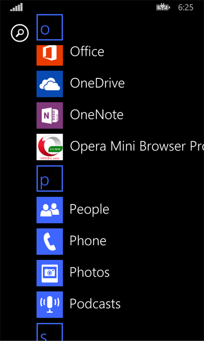Image resolution: width=204 pixels, height=341 pixels.
Task: Tap the signal strength indicator
Action: point(16,7)
